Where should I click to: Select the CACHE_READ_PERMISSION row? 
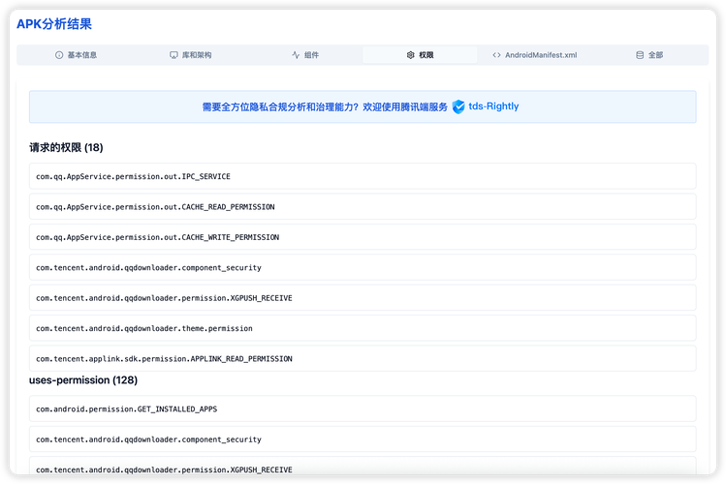(x=363, y=207)
